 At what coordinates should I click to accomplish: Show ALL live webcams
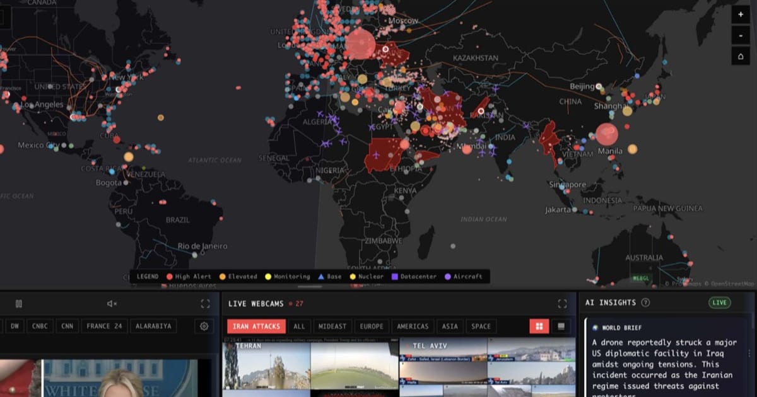pyautogui.click(x=299, y=326)
